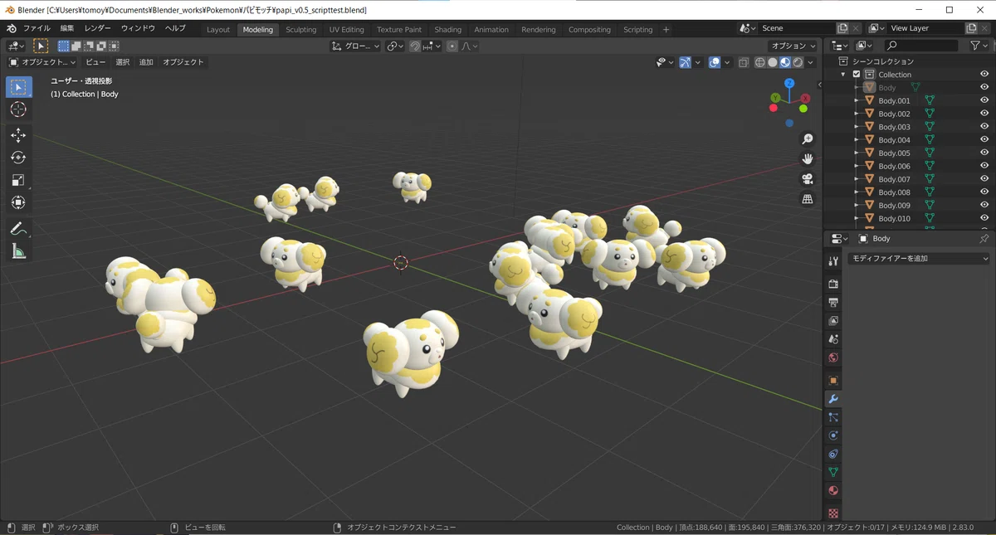Switch to the Sculpting workspace tab
The image size is (996, 535).
click(300, 30)
